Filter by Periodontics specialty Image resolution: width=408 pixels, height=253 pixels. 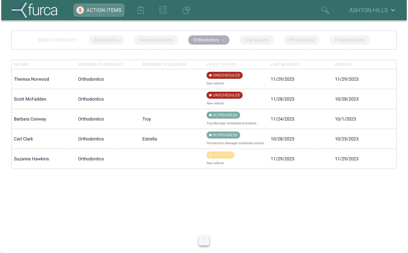[302, 40]
